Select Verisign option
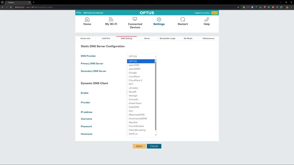The height and width of the screenshot is (165, 294). pyautogui.click(x=141, y=96)
